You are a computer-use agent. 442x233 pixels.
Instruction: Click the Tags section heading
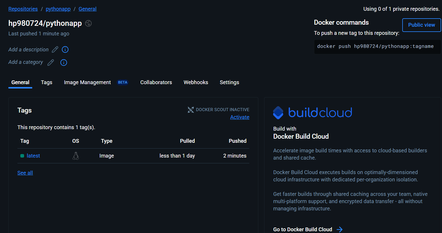pyautogui.click(x=24, y=110)
